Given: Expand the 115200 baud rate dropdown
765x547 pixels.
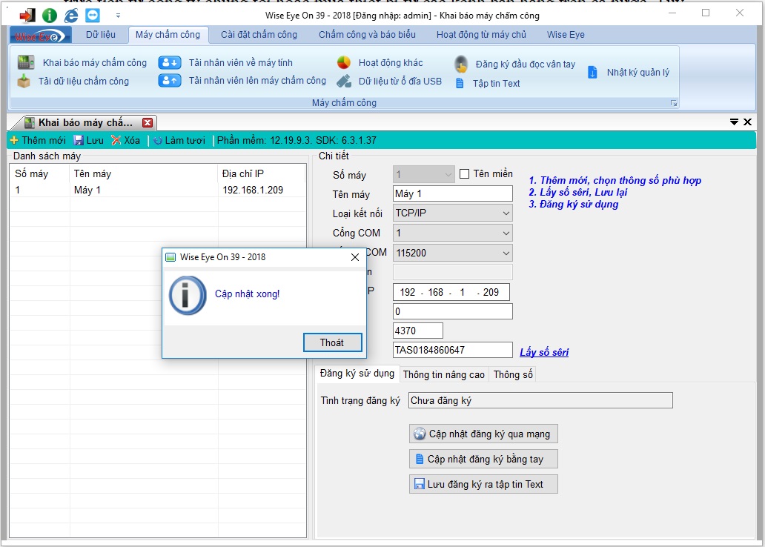Looking at the screenshot, I should click(x=506, y=253).
